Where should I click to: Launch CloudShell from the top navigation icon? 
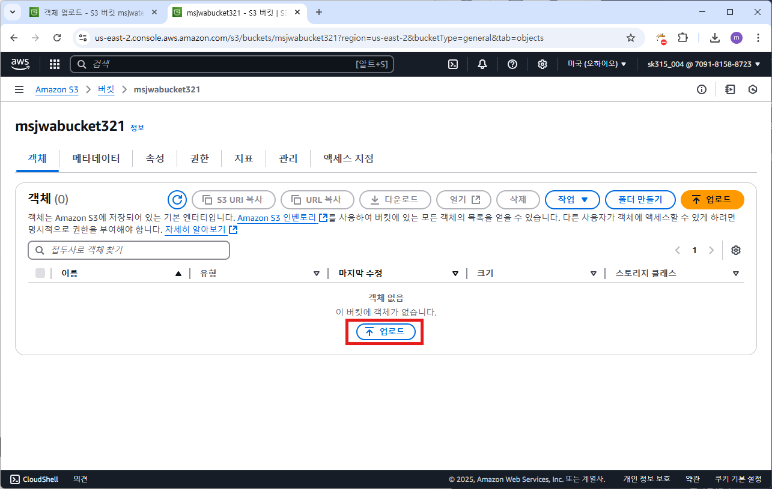coord(454,64)
